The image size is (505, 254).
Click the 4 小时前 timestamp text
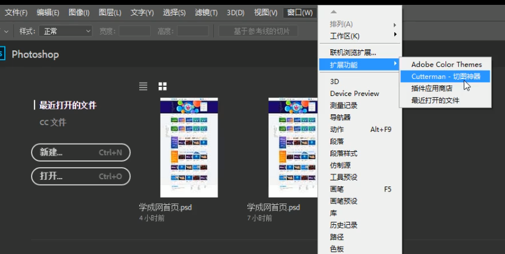click(x=152, y=218)
